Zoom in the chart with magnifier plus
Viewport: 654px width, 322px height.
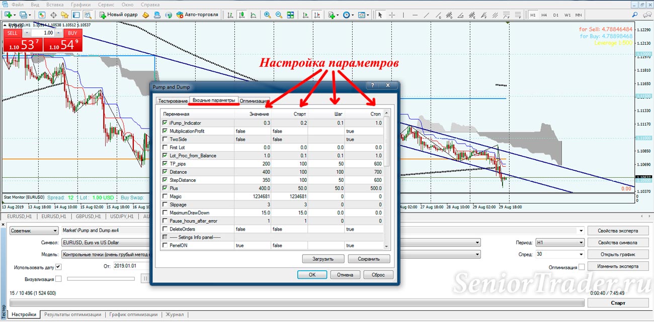click(268, 15)
